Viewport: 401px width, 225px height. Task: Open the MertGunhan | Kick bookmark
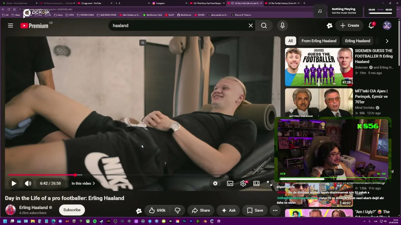[x=153, y=15]
